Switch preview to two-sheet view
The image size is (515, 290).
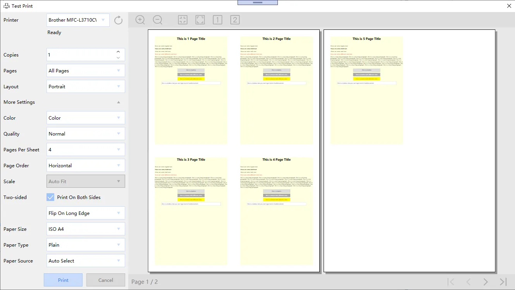click(x=235, y=20)
